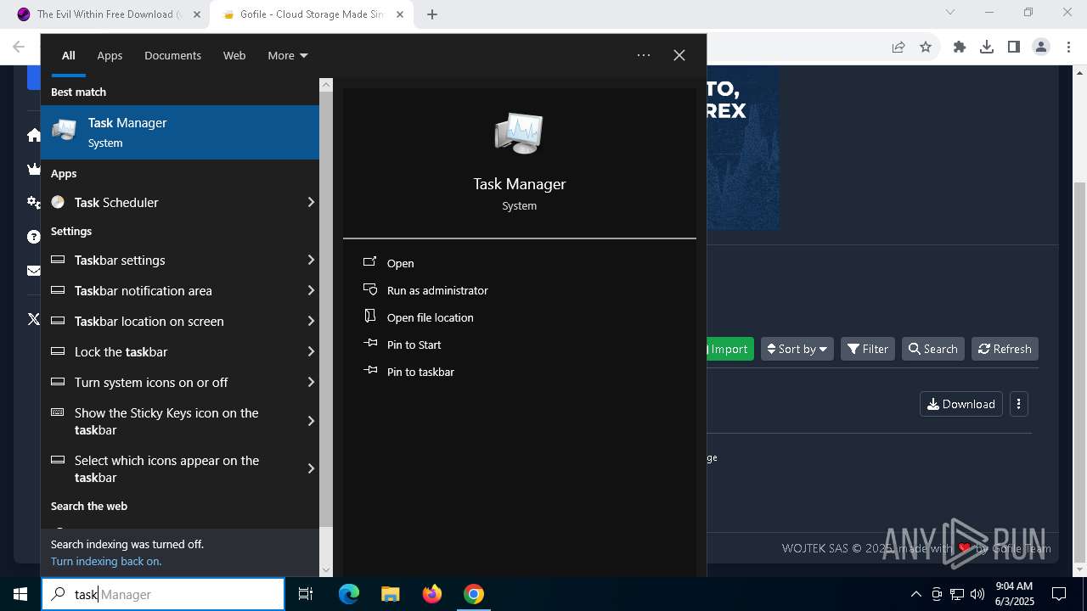Click the Open file location icon

(369, 316)
